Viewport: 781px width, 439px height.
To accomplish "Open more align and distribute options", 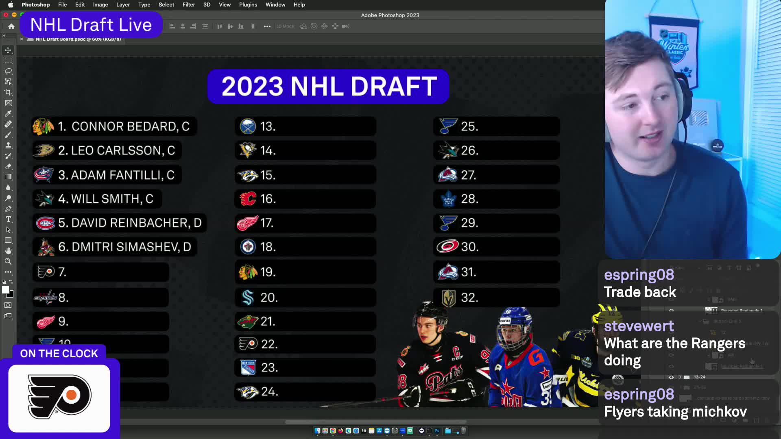I will pyautogui.click(x=267, y=26).
